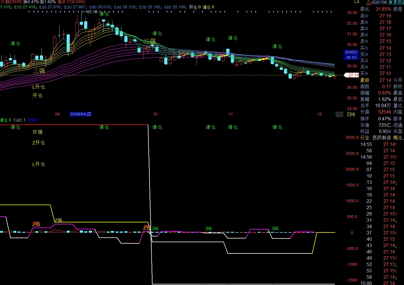The image size is (404, 285).
Task: Click the R300 badge before stock code
Action: (368, 3)
